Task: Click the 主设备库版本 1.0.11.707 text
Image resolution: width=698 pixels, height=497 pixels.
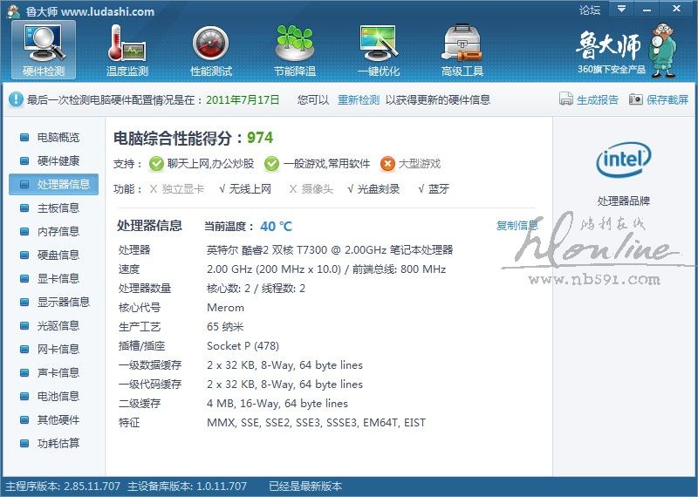Action: pyautogui.click(x=187, y=487)
